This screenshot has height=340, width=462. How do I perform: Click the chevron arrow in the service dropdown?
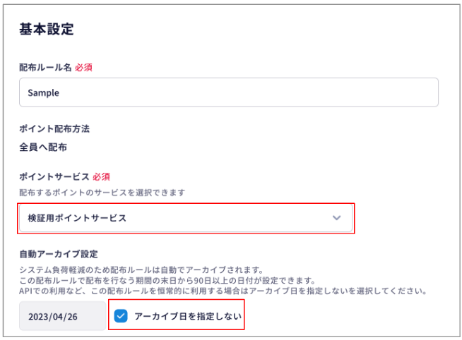pos(337,218)
